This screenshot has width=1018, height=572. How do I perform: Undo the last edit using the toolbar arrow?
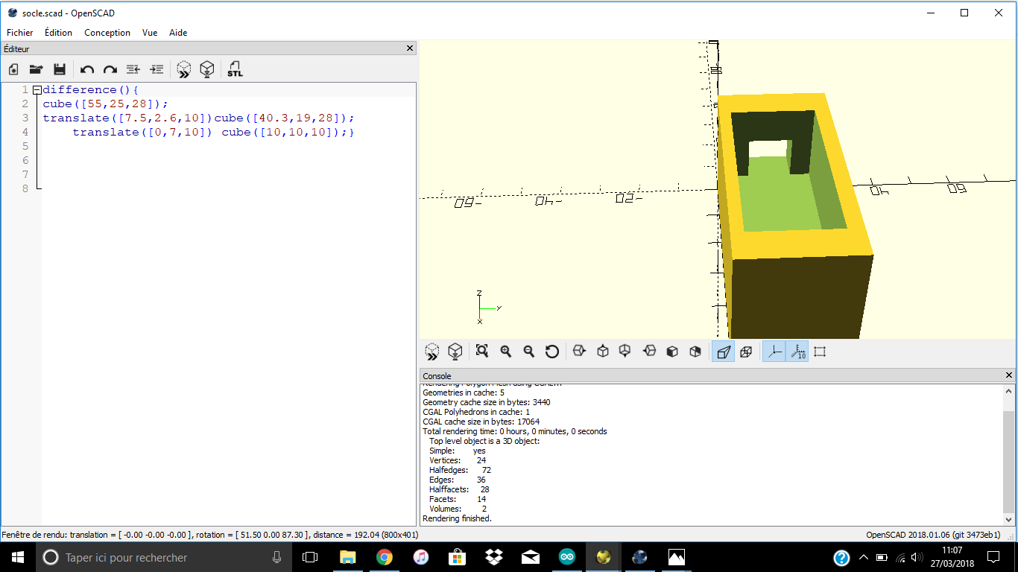(87, 69)
